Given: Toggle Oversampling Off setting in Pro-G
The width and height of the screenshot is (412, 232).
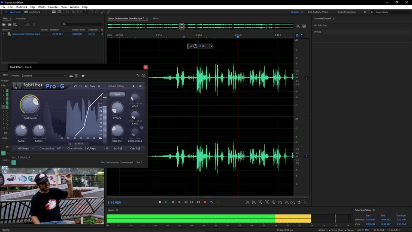Looking at the screenshot, I should 59,148.
